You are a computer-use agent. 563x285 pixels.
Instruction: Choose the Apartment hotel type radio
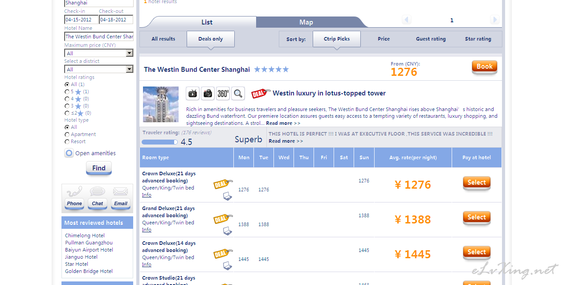coord(67,134)
